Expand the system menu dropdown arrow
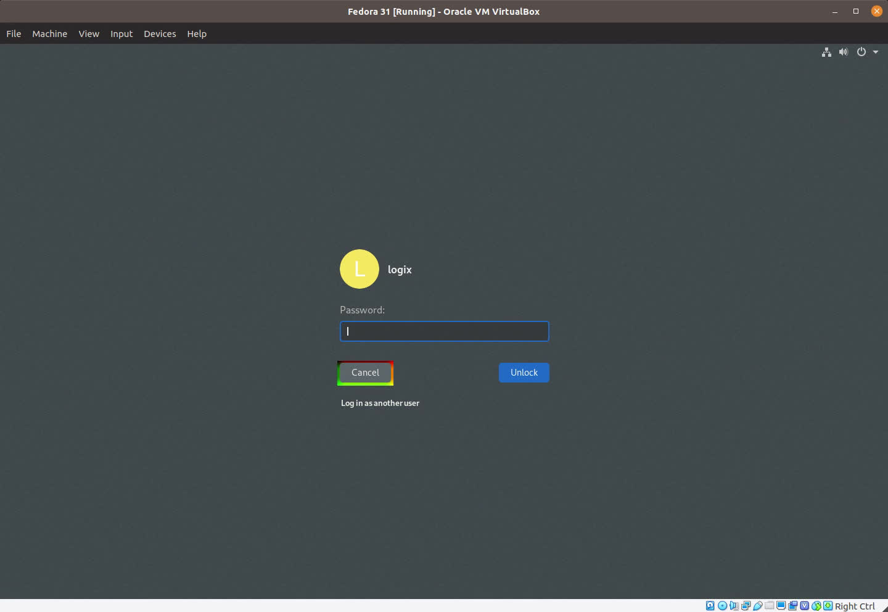This screenshot has height=612, width=888. pos(876,52)
